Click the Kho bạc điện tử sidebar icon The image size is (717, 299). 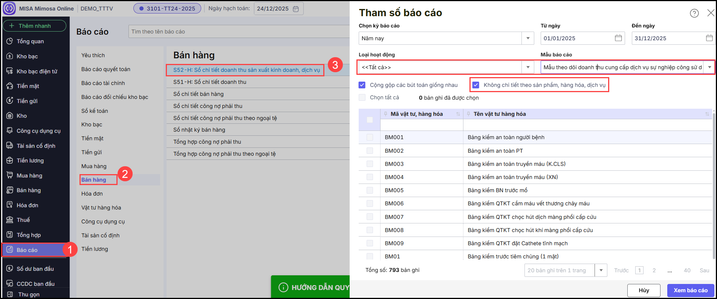(10, 71)
